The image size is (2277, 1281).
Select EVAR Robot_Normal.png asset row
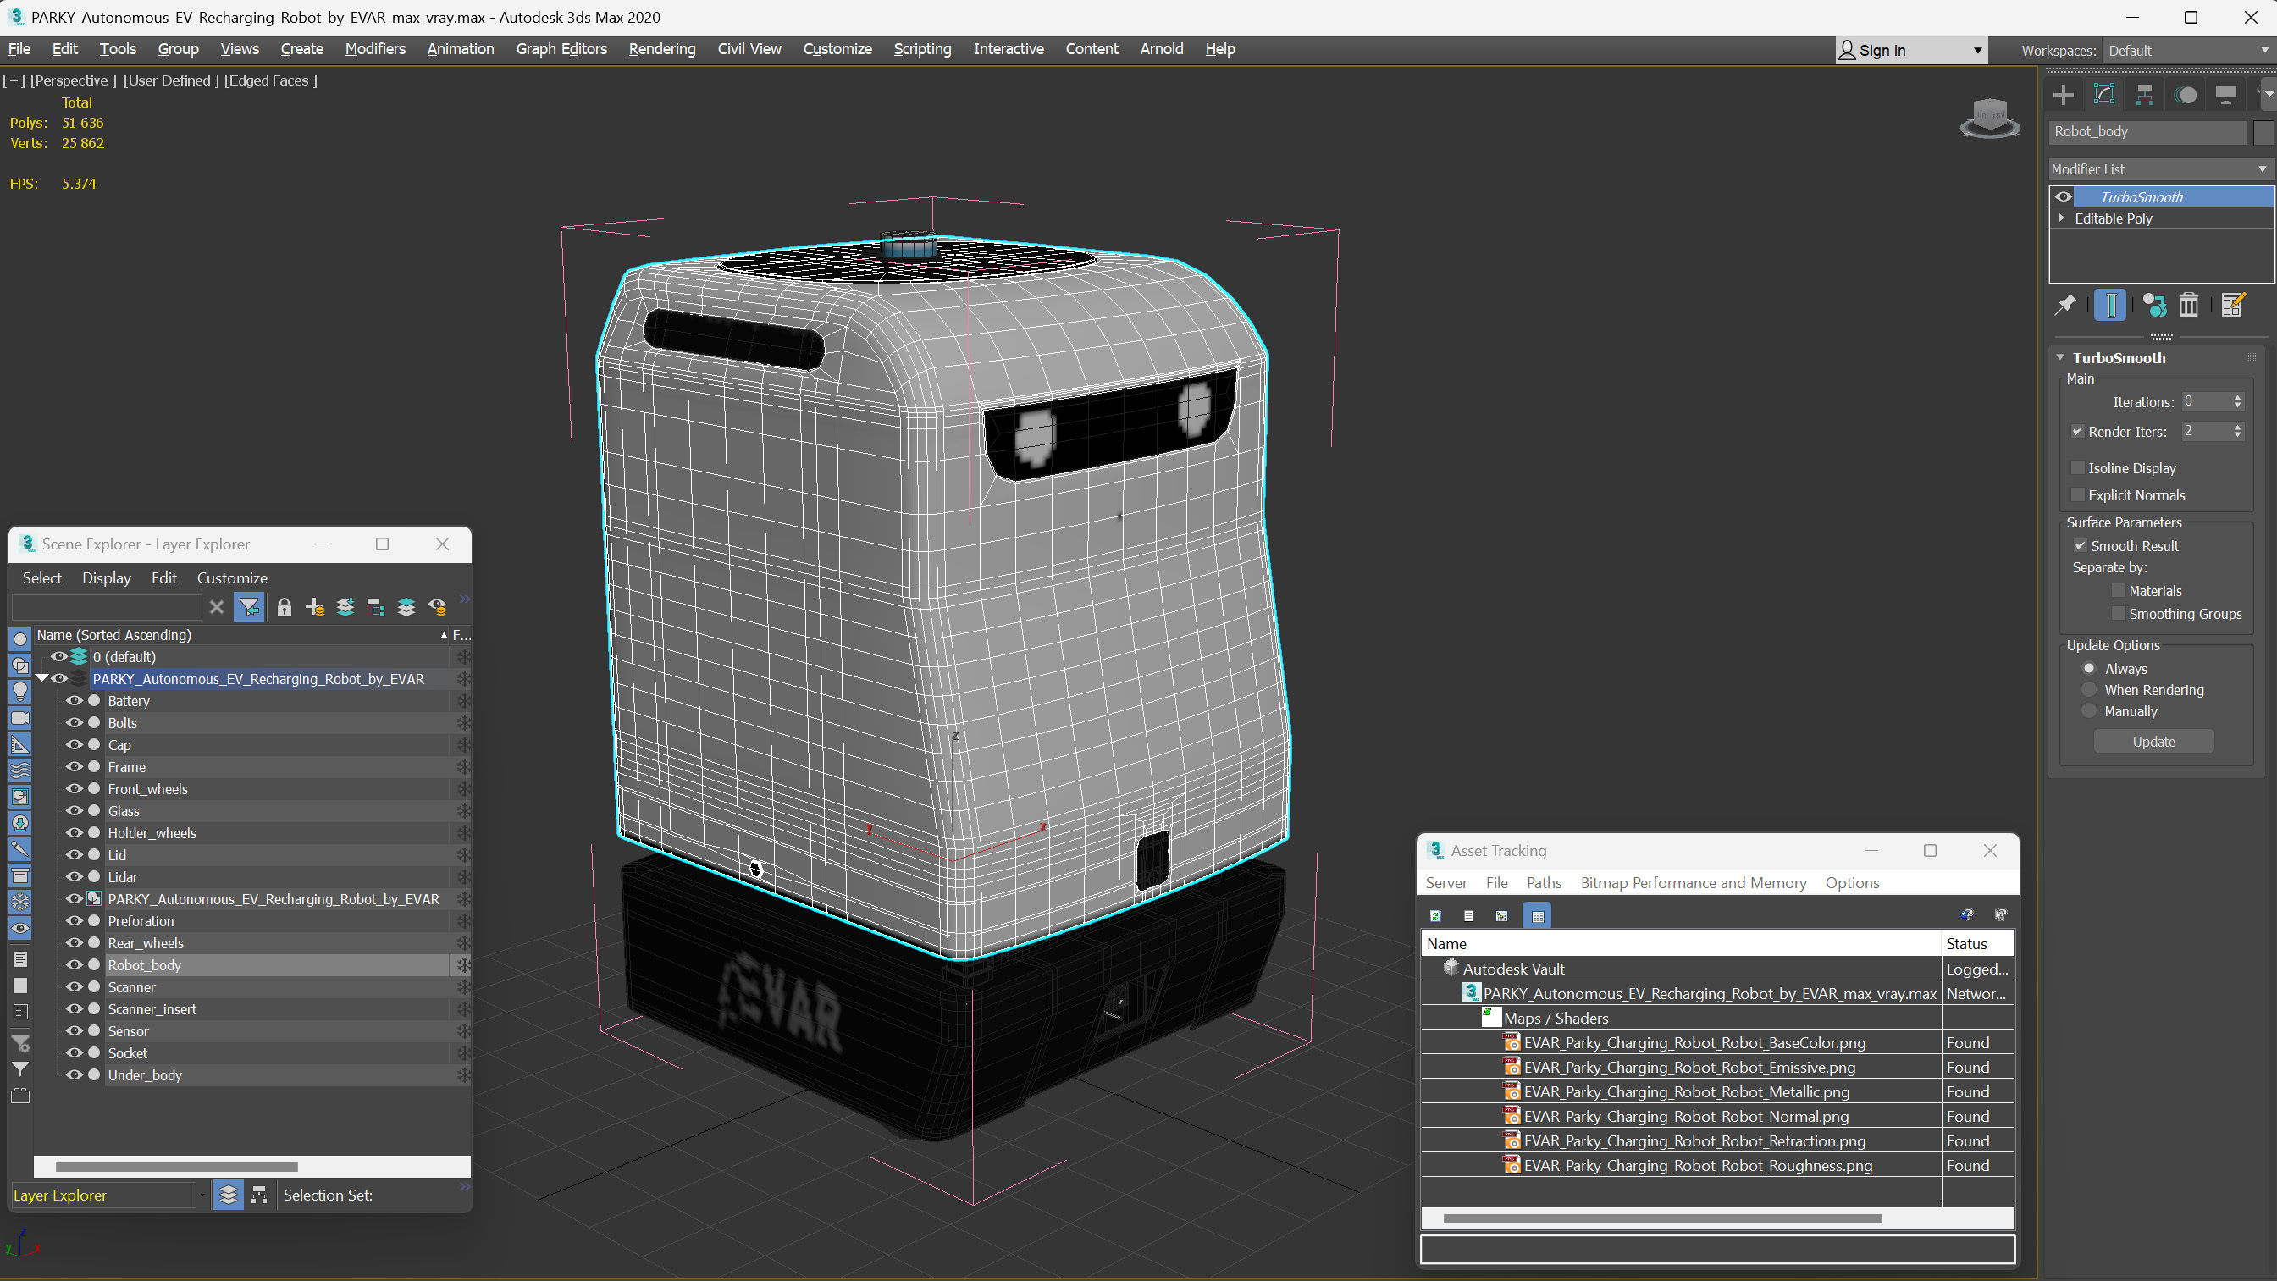tap(1685, 1117)
